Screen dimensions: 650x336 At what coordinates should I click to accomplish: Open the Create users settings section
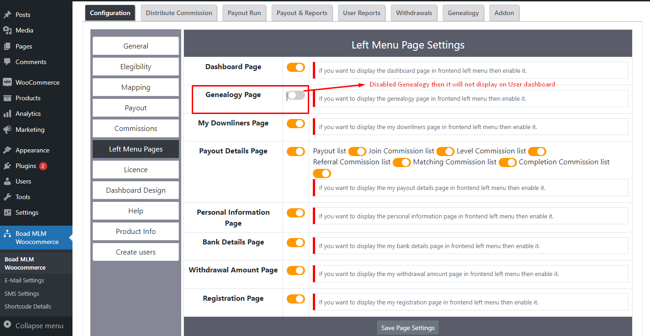(x=135, y=252)
